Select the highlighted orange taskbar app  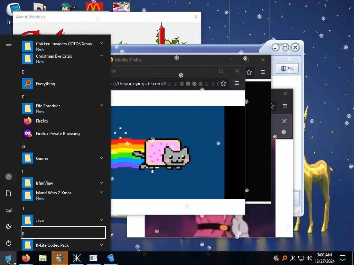click(59, 258)
